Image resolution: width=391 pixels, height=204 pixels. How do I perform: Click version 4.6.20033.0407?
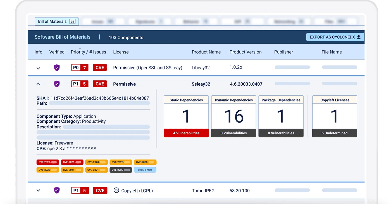pos(246,84)
